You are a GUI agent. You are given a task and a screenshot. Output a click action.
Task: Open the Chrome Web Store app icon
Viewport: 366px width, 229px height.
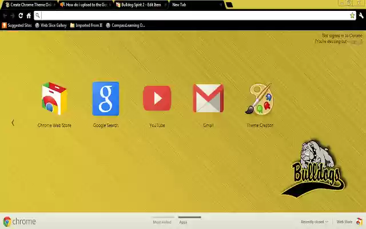pyautogui.click(x=54, y=98)
